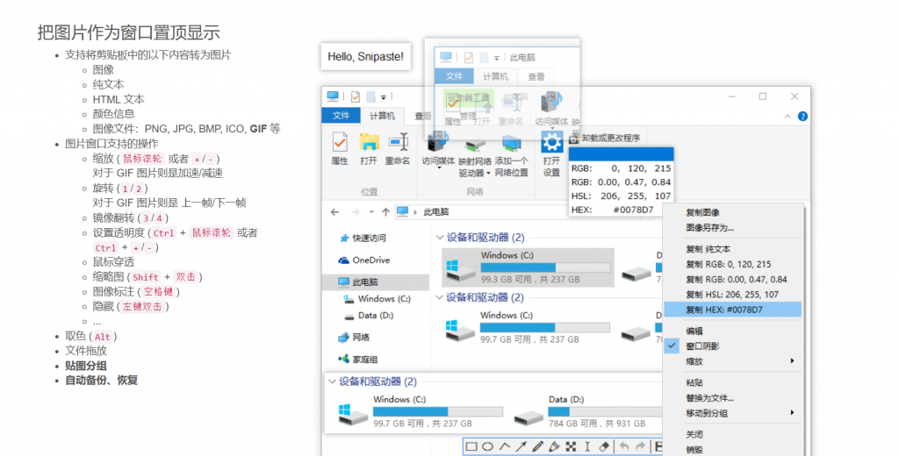Go back with the Explorer back arrow
Image resolution: width=899 pixels, height=456 pixels.
[x=334, y=212]
